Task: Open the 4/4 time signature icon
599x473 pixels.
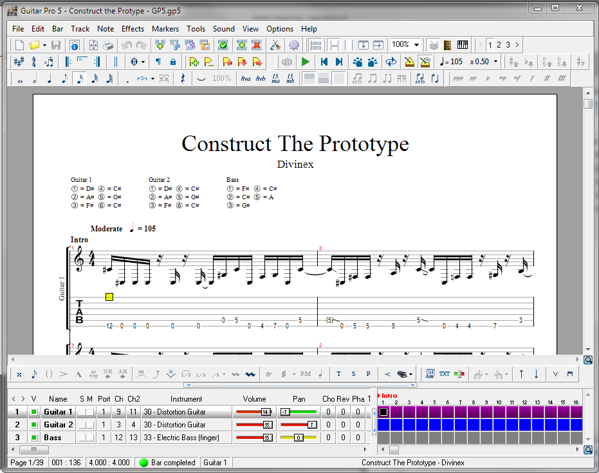Action: (33, 62)
